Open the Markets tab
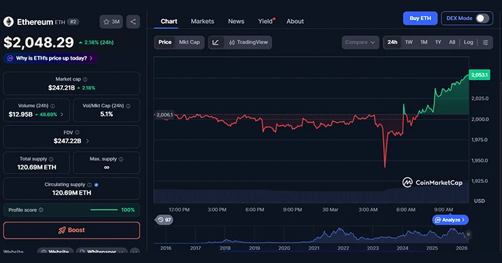This screenshot has height=263, width=502. pyautogui.click(x=202, y=22)
